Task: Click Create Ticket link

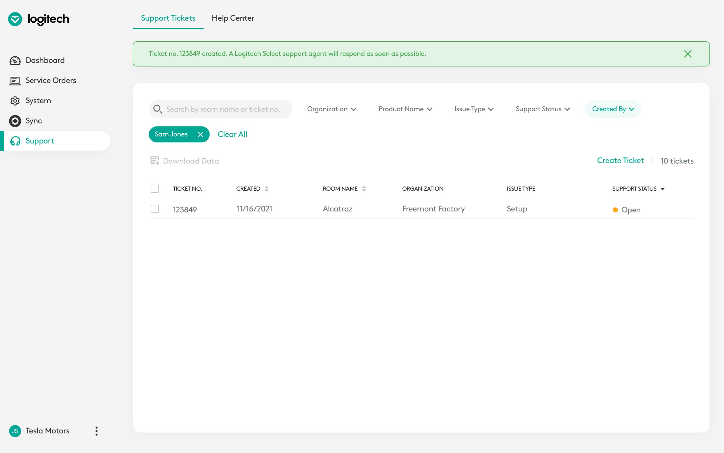Action: pyautogui.click(x=620, y=161)
